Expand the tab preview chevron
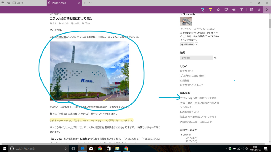Screen dimensions: 271x152 [x=90, y=3]
